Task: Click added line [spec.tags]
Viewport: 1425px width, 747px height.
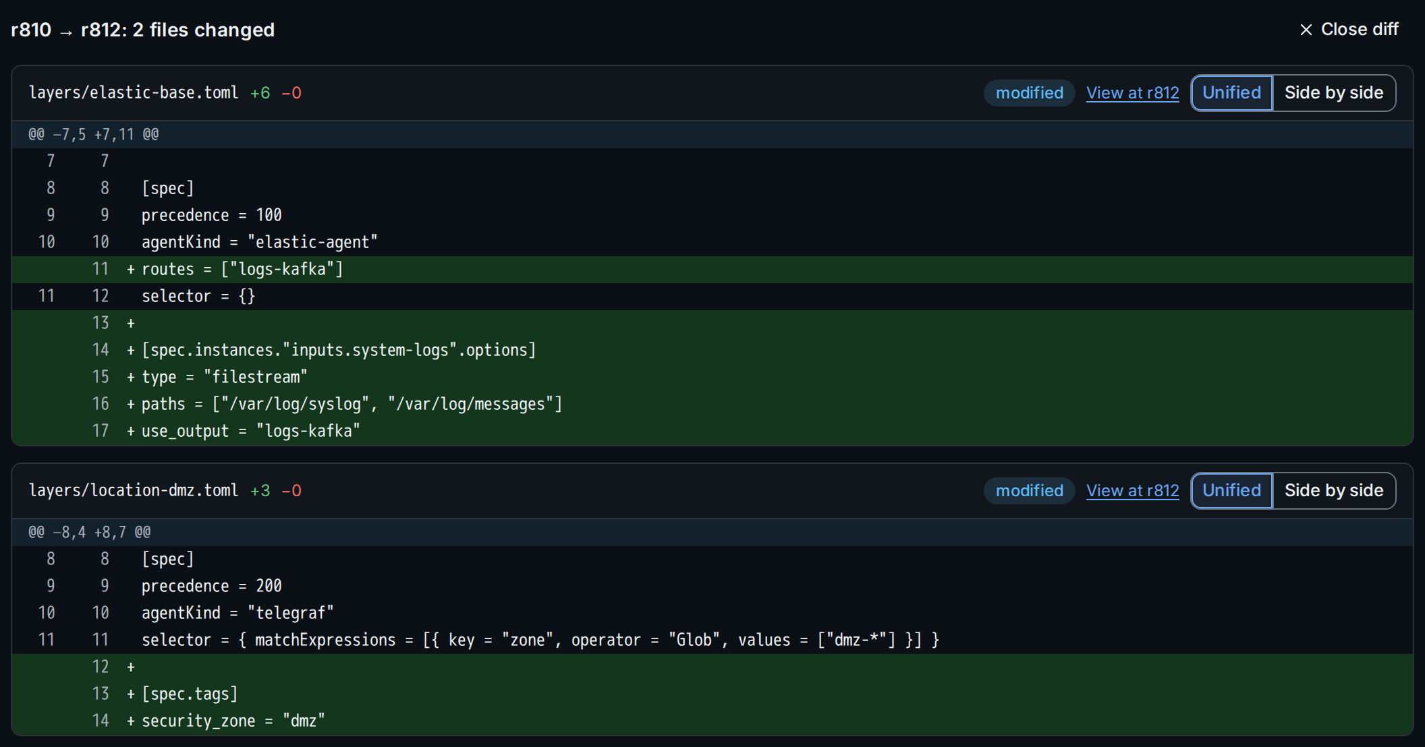Action: (712, 694)
